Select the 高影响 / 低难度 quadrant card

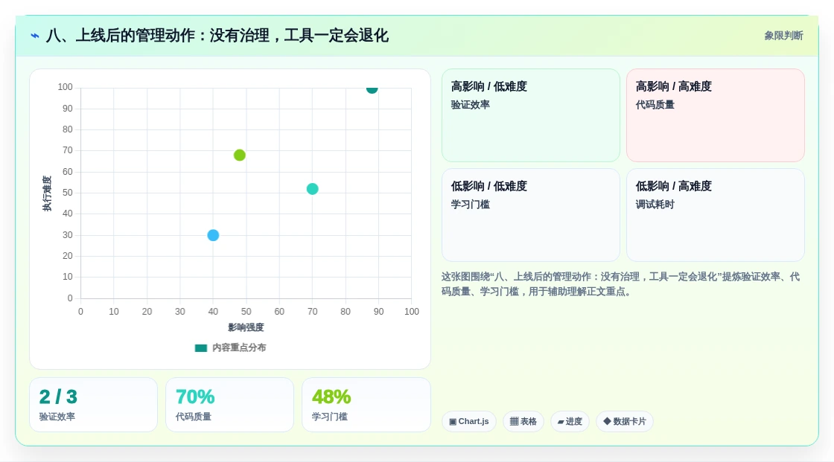click(x=531, y=115)
